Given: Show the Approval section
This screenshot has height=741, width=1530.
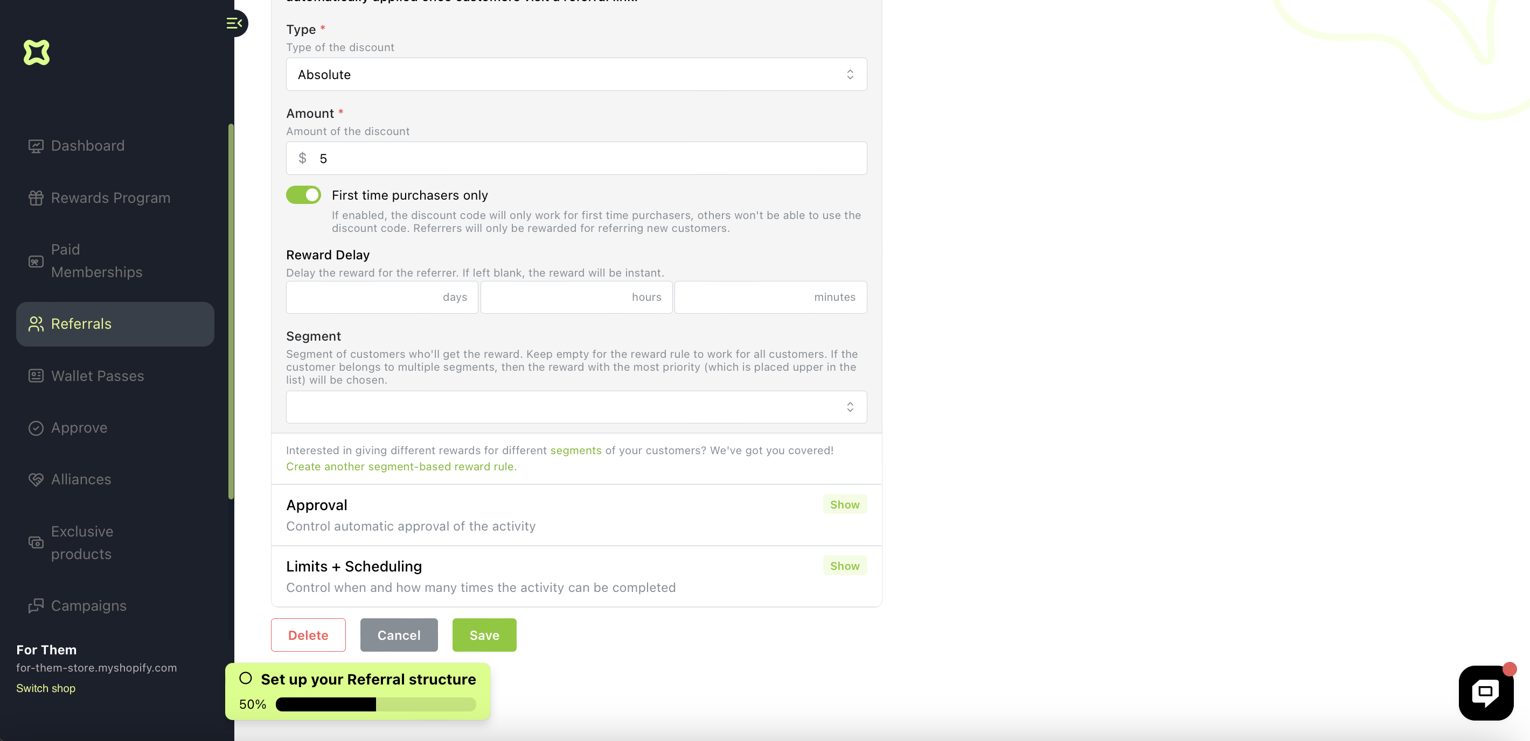Looking at the screenshot, I should pos(844,504).
